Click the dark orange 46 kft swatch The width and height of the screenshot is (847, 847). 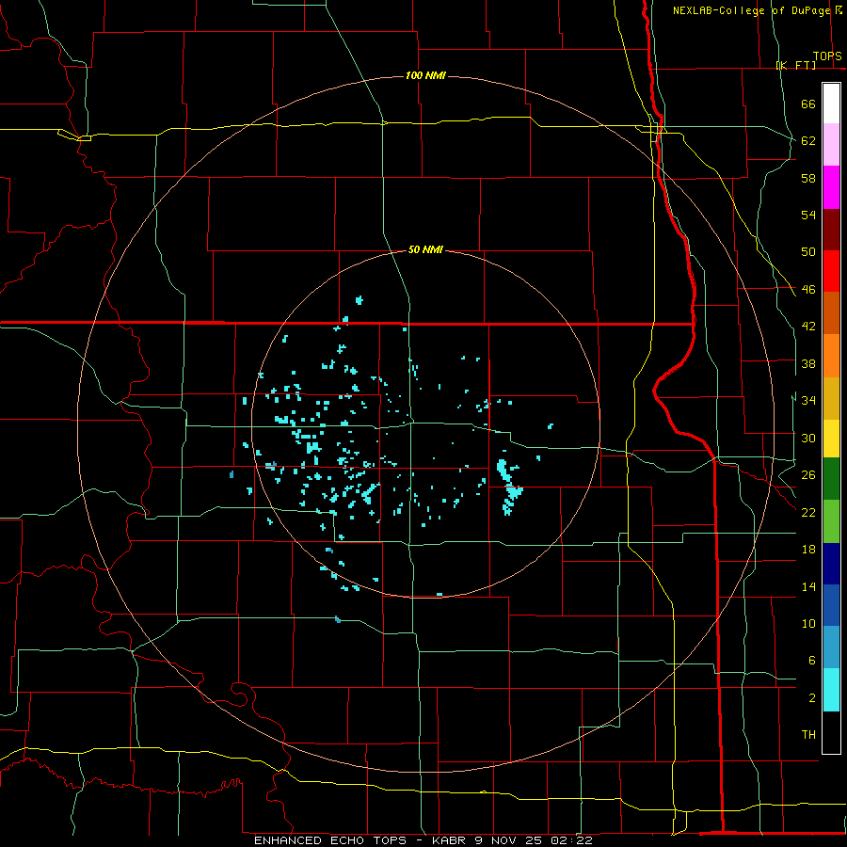831,313
